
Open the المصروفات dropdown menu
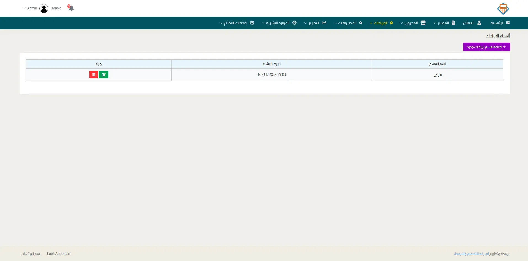click(x=347, y=23)
